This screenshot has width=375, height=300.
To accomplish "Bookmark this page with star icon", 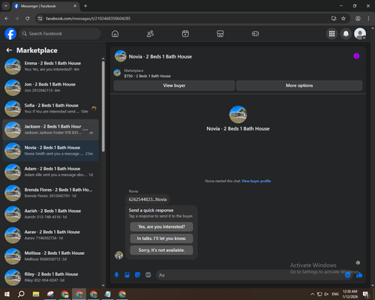I will point(343,19).
